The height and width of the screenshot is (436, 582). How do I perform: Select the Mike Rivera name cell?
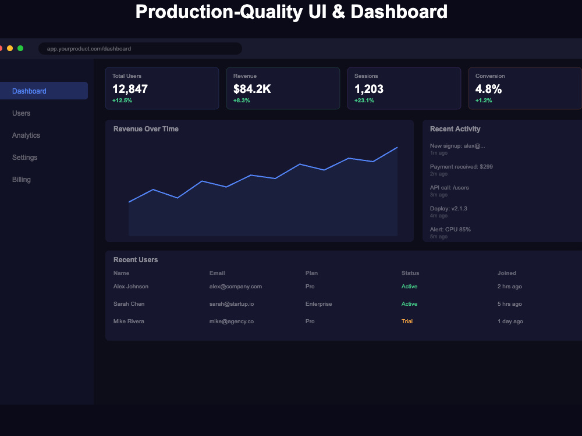pos(129,321)
